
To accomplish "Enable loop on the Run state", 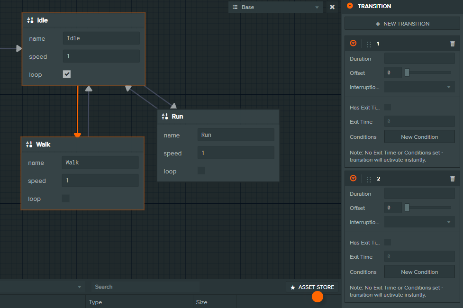I will click(201, 171).
